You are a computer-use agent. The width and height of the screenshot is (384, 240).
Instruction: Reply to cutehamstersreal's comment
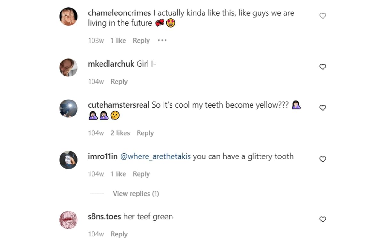tap(145, 133)
